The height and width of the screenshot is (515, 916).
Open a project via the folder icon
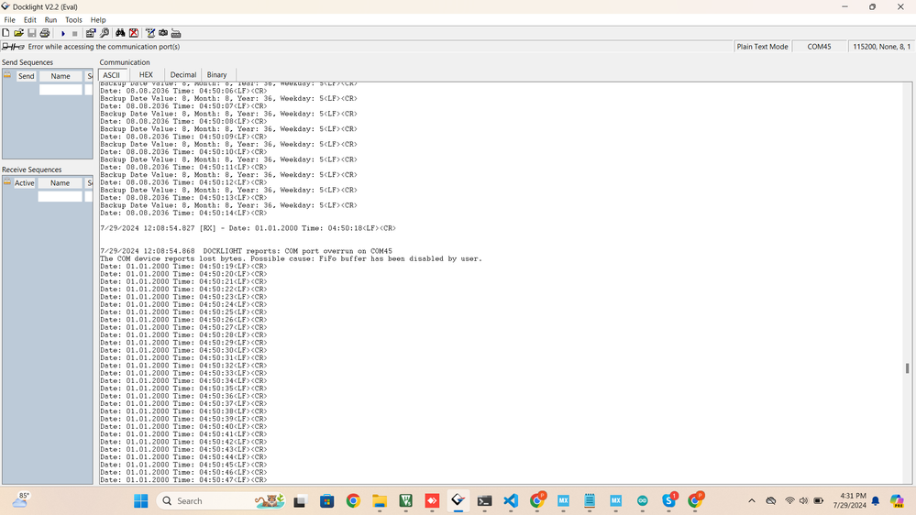tap(18, 33)
